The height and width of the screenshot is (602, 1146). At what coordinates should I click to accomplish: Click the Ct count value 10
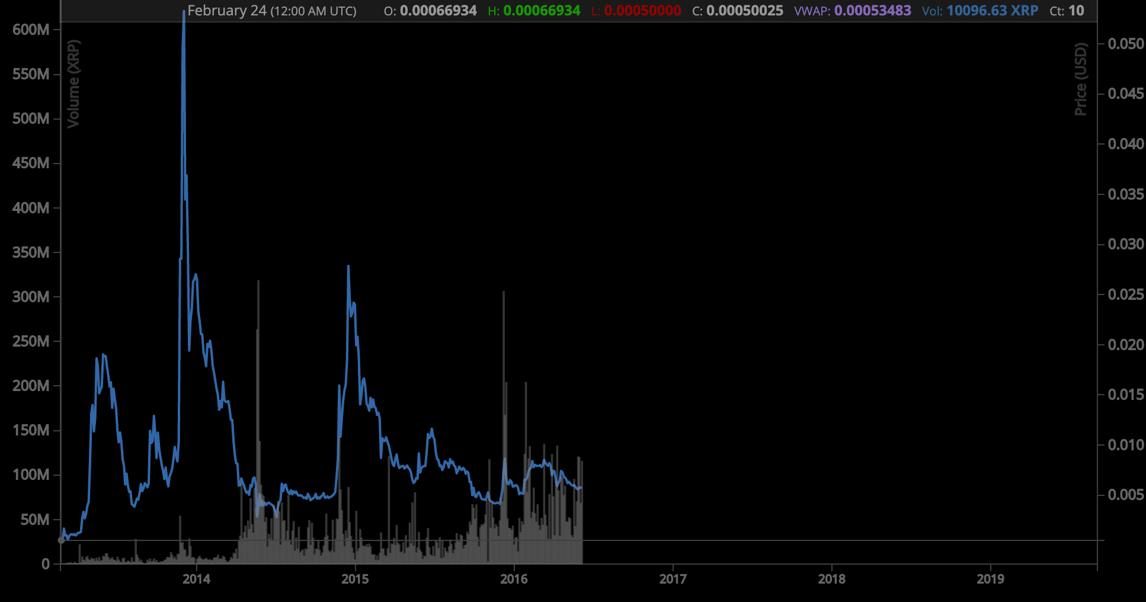point(1076,11)
